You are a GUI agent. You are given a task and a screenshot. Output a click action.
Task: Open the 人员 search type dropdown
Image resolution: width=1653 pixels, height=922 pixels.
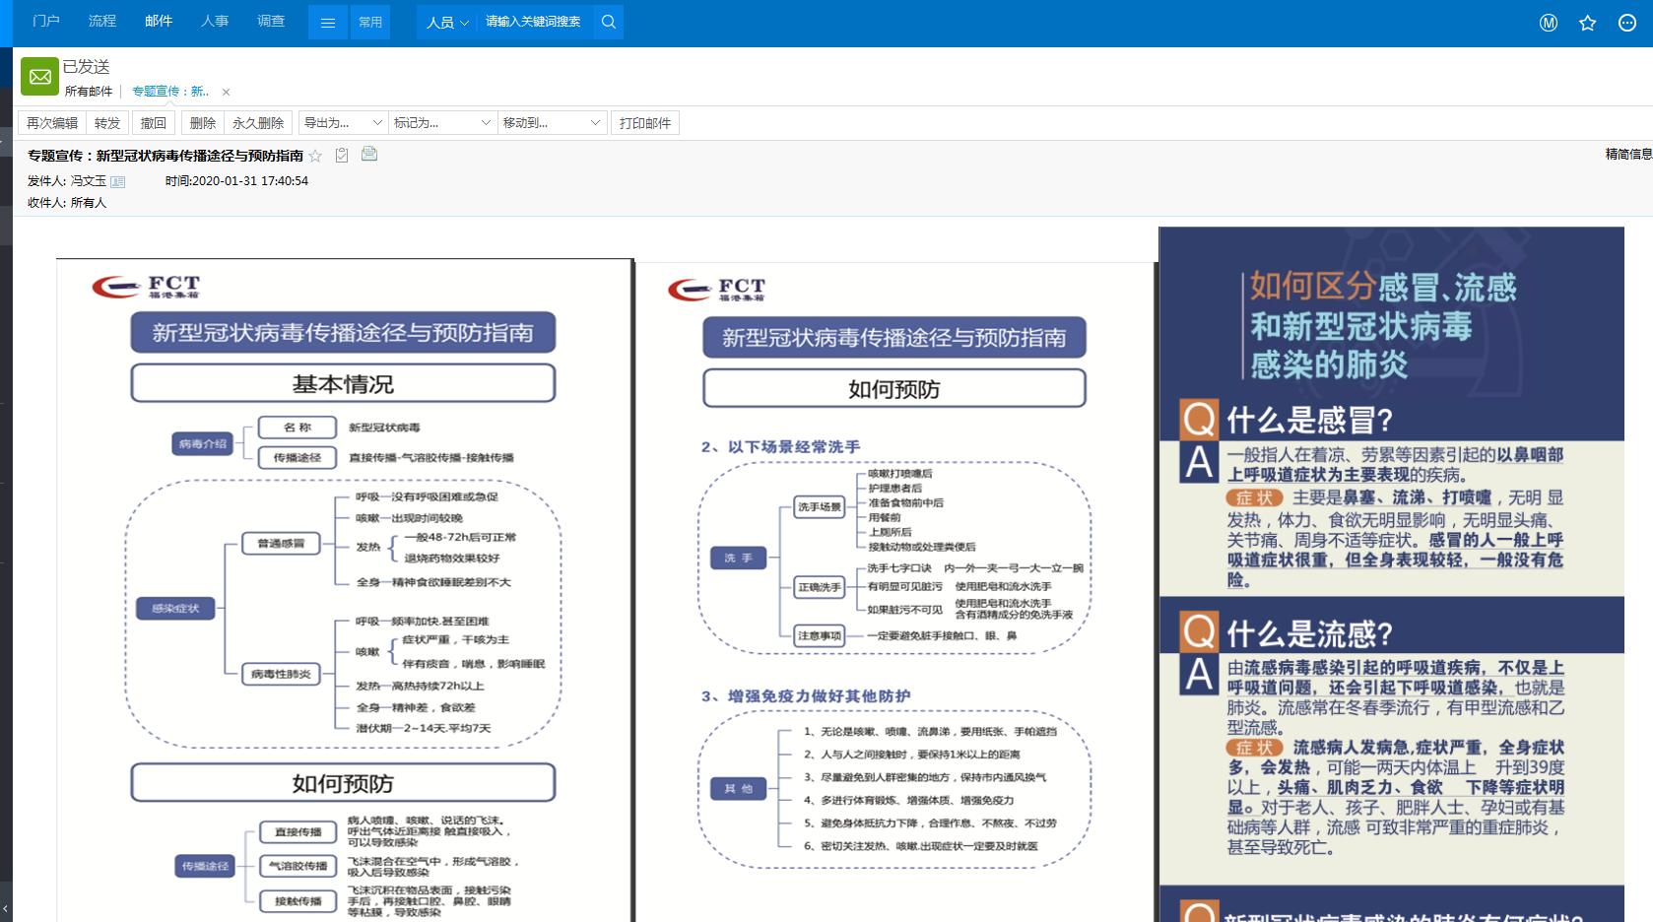(x=447, y=22)
